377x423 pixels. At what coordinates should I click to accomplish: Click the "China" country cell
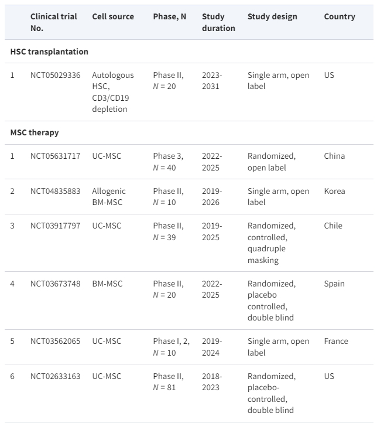334,156
